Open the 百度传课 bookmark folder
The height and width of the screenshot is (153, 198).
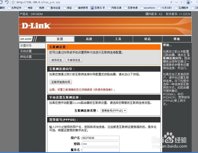tap(131, 8)
